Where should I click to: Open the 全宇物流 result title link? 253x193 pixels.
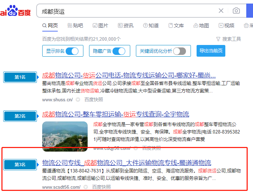click(x=116, y=114)
